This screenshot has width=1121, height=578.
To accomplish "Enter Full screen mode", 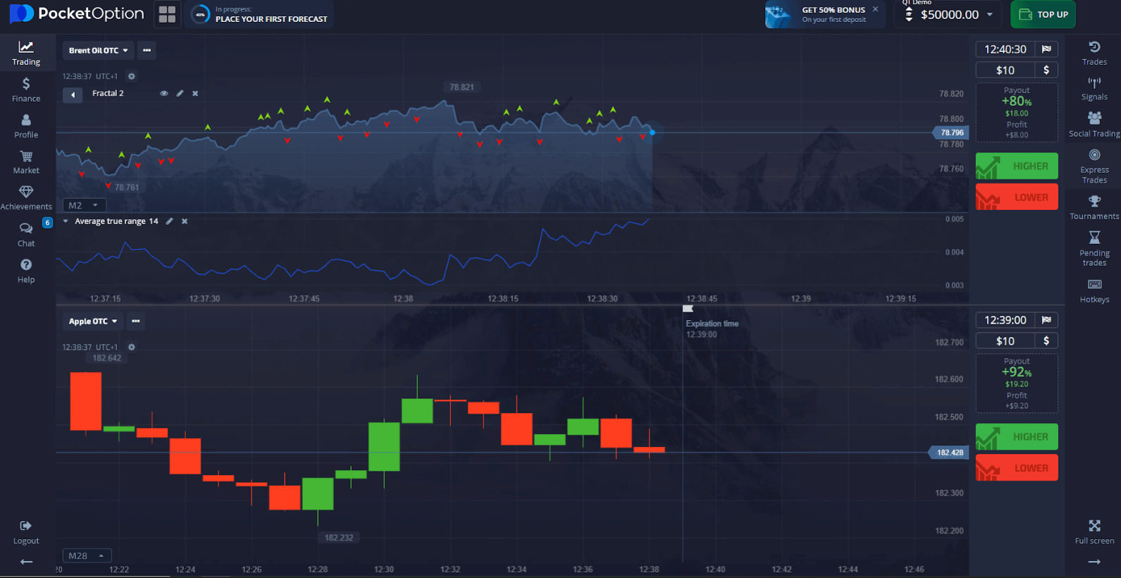I will coord(1094,531).
